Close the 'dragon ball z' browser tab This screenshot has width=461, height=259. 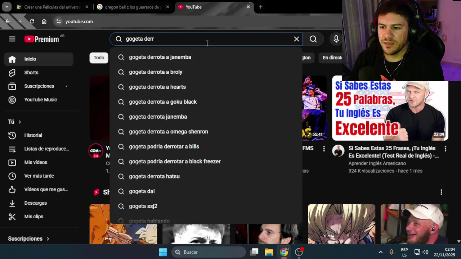coord(167,7)
